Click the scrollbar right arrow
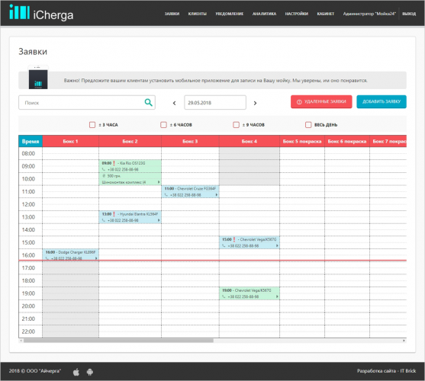The width and height of the screenshot is (425, 381). [404, 341]
